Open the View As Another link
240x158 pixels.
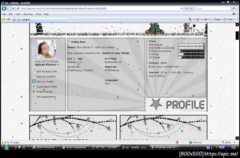[46, 76]
